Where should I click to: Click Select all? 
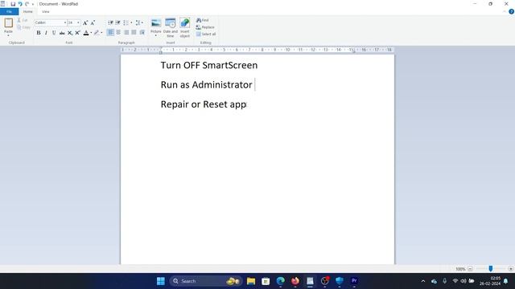pos(206,34)
